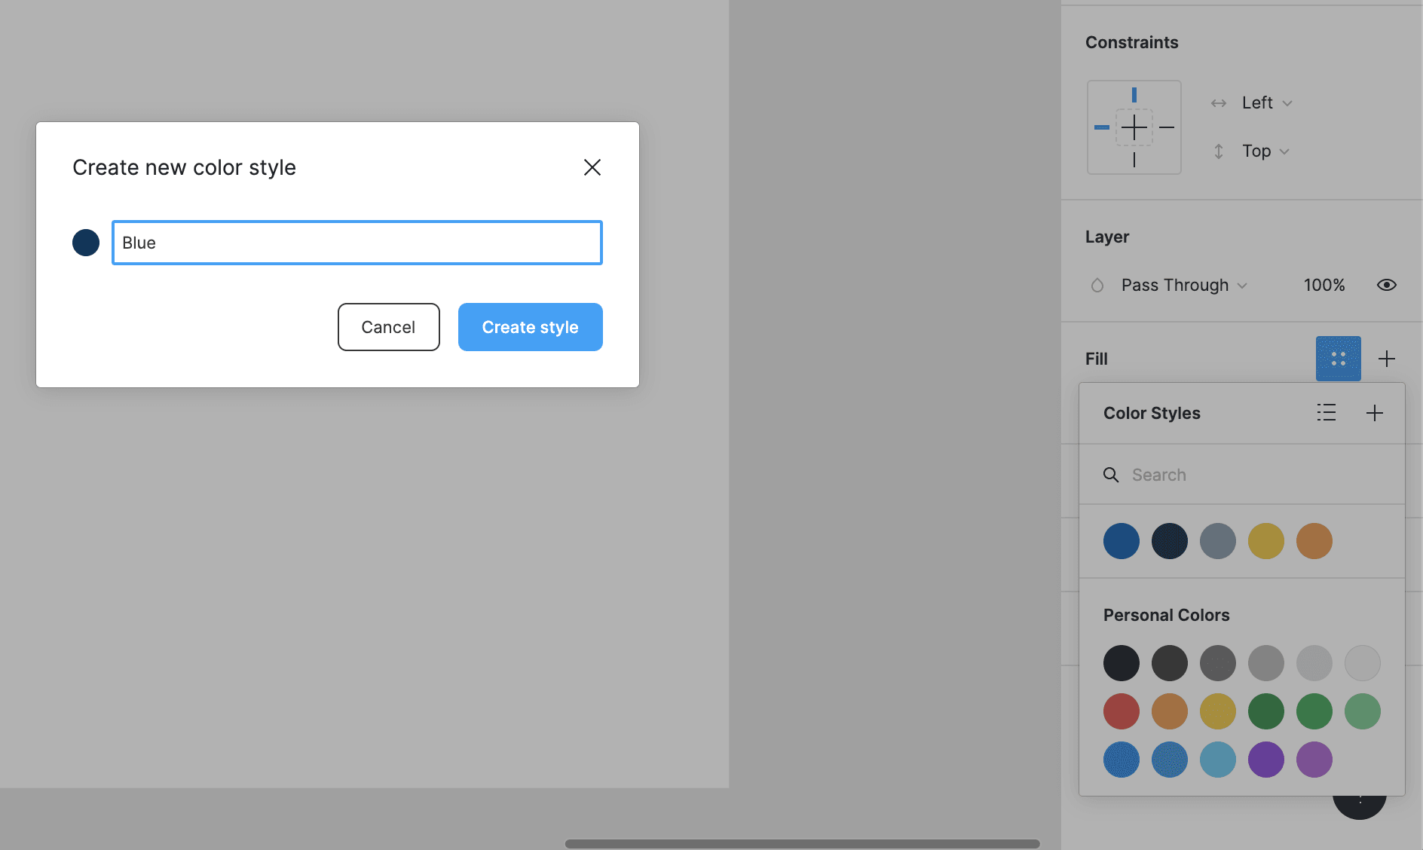1423x850 pixels.
Task: Pick the dark purple Personal Colors swatch
Action: coord(1266,760)
